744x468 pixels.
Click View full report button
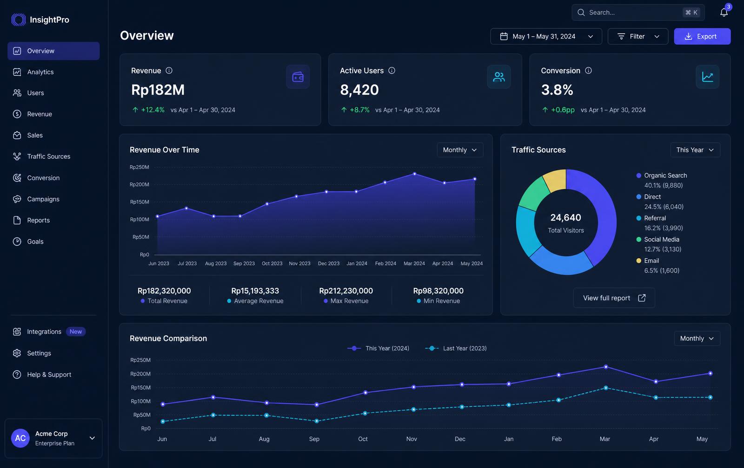pyautogui.click(x=614, y=298)
